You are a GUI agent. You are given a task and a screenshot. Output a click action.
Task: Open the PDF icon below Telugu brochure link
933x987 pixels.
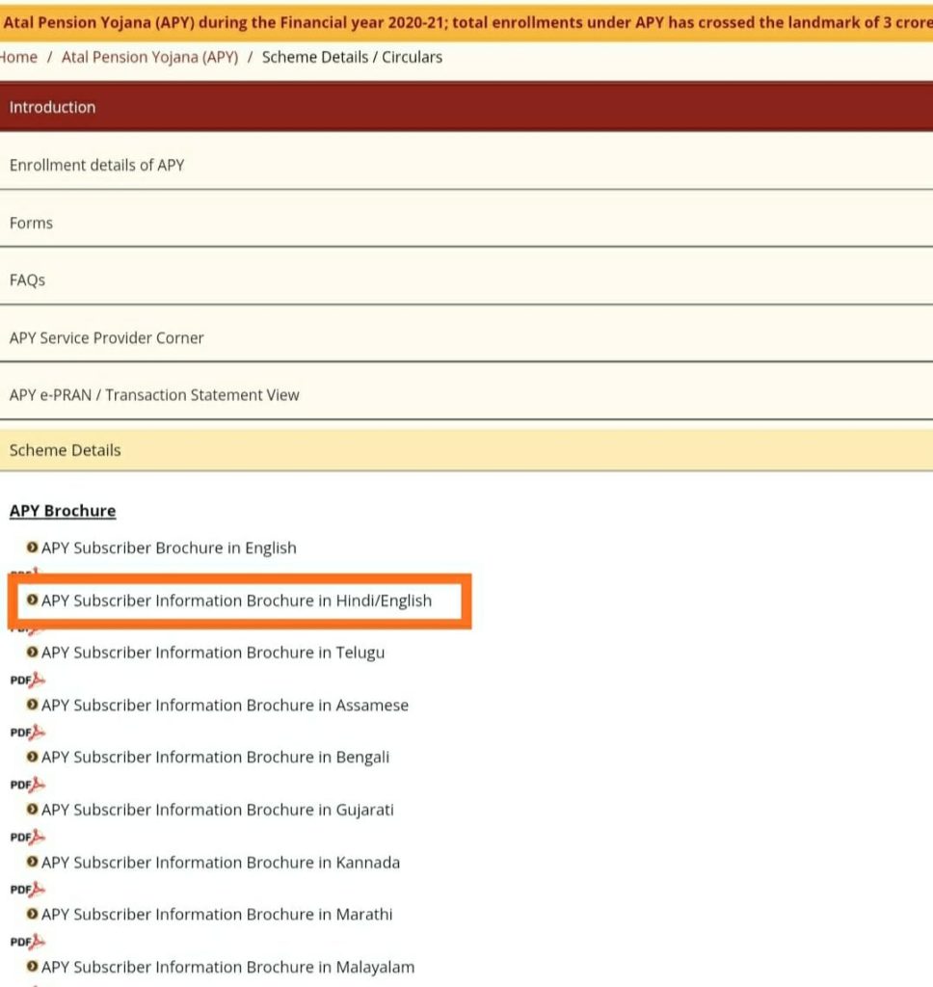click(28, 680)
